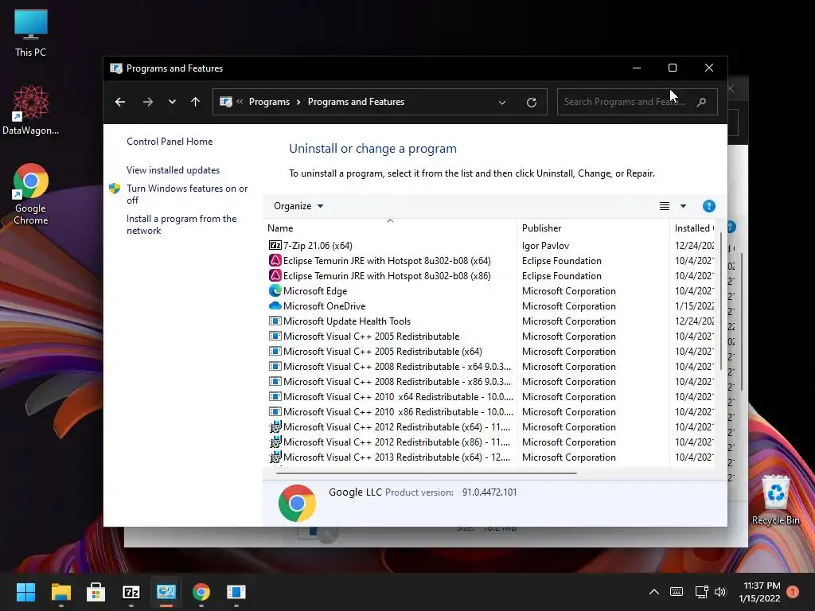The height and width of the screenshot is (611, 815).
Task: Click product version 91.0.4472.101 text
Action: (x=489, y=492)
